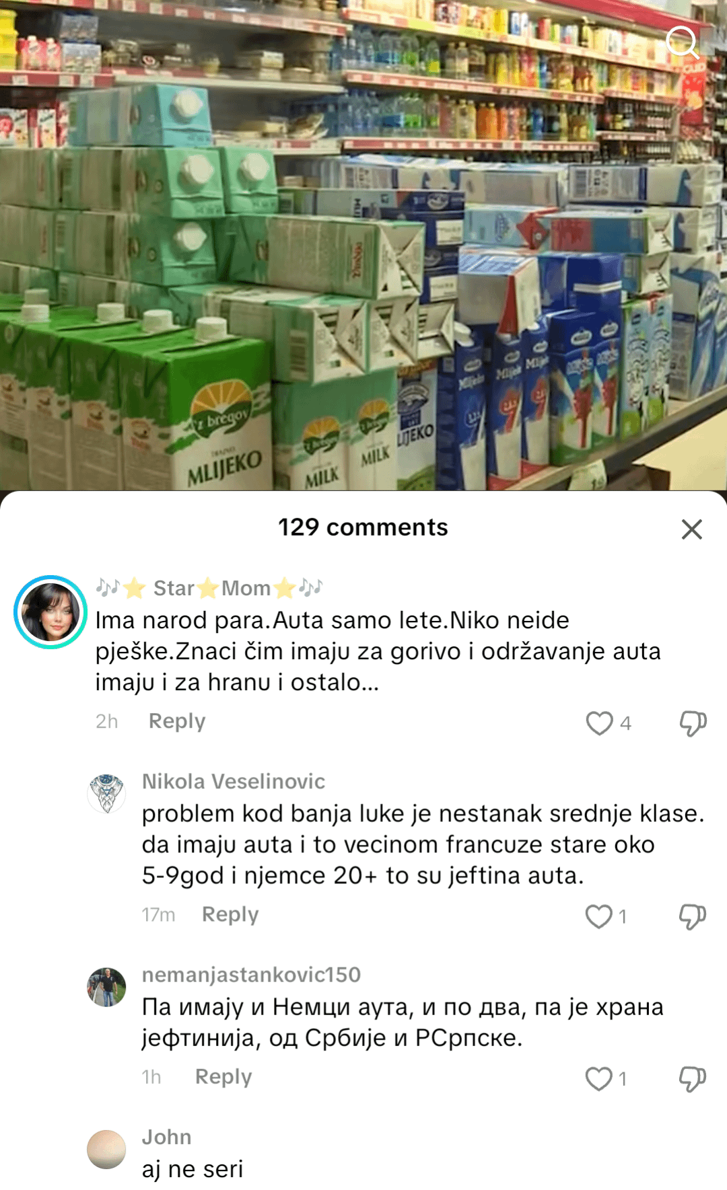The width and height of the screenshot is (727, 1190).
Task: Reply to Nikola Veselinovic's comment
Action: coord(230,915)
